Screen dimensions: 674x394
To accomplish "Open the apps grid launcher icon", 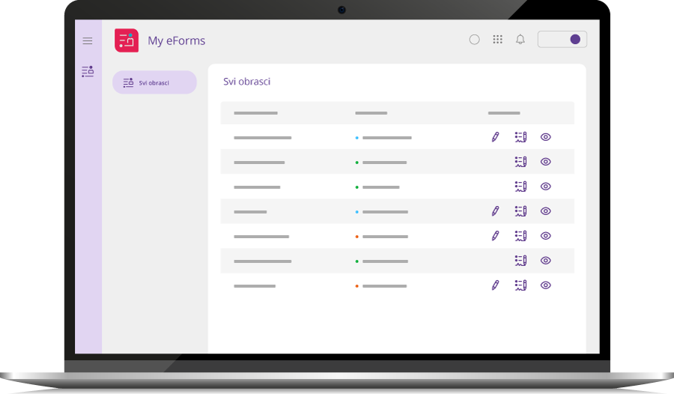I will click(497, 40).
